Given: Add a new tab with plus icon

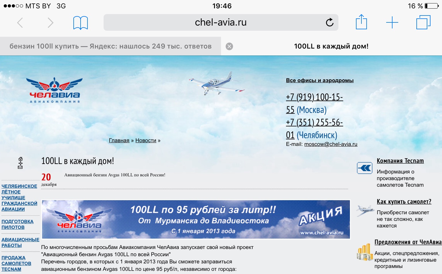Looking at the screenshot, I should (x=392, y=22).
